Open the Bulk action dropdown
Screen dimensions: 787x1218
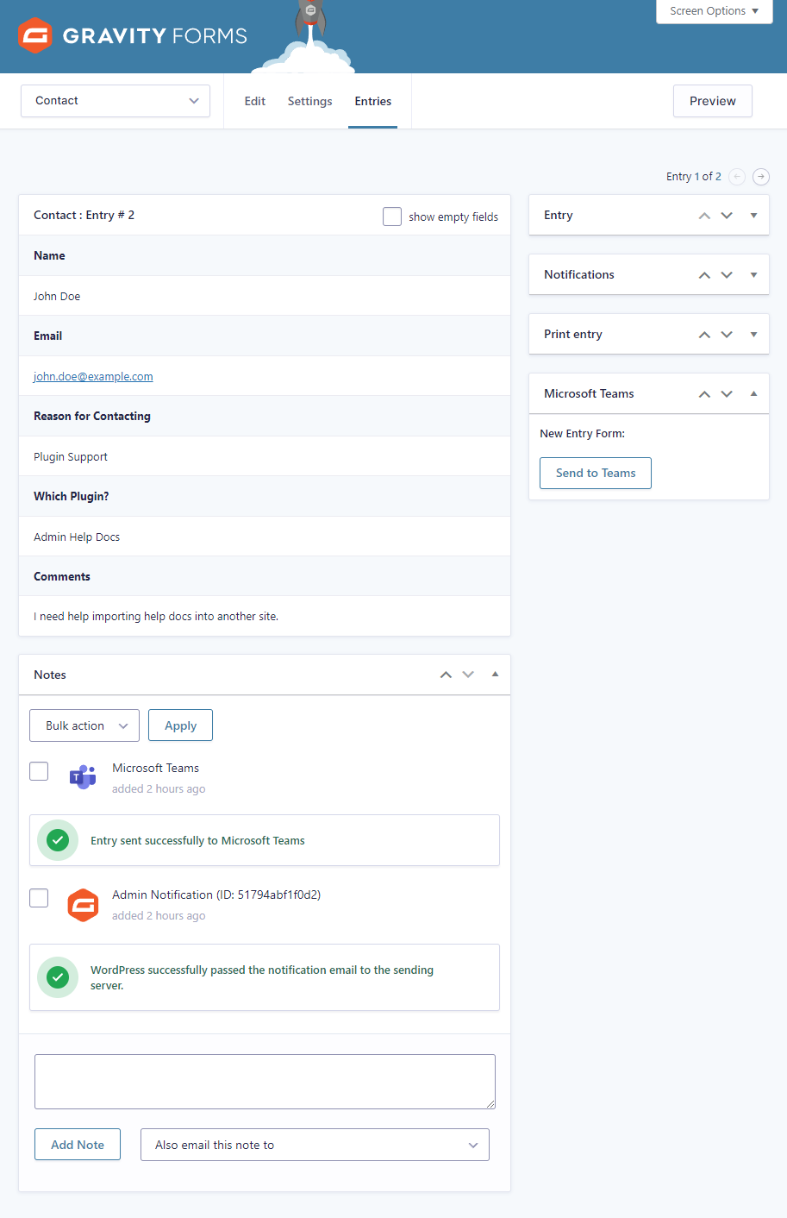click(84, 725)
